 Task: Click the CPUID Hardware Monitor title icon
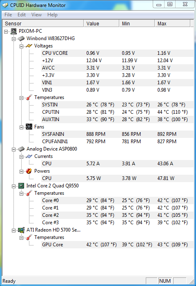(5, 5)
